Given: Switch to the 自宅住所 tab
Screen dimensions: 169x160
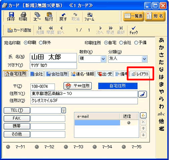Looking at the screenshot, I should tap(16, 74).
